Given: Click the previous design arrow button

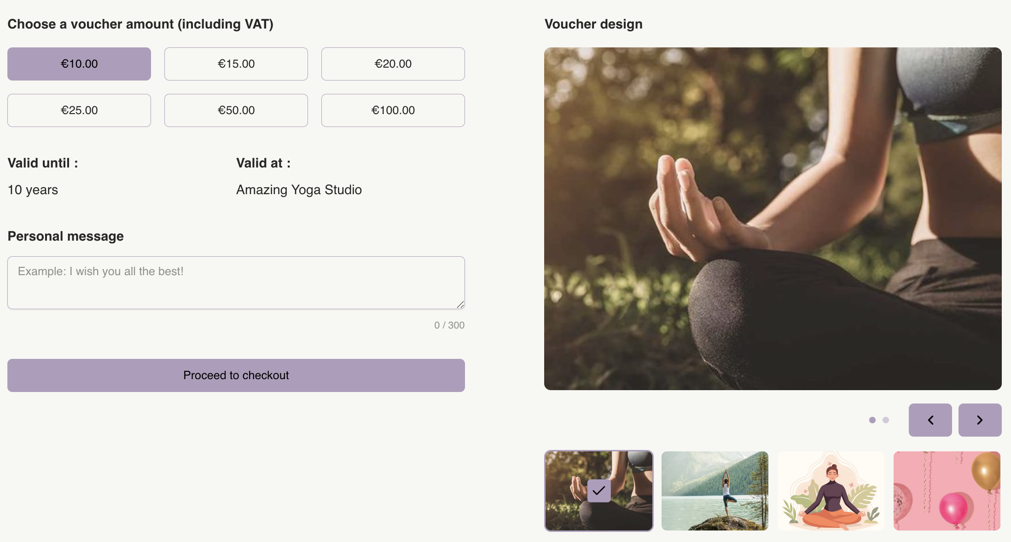Looking at the screenshot, I should pyautogui.click(x=930, y=420).
